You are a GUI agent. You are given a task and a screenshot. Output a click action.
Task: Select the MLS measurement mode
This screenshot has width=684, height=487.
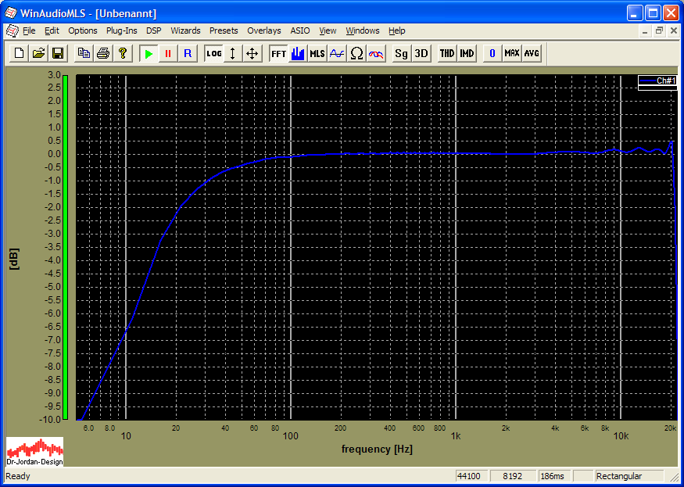tap(317, 53)
